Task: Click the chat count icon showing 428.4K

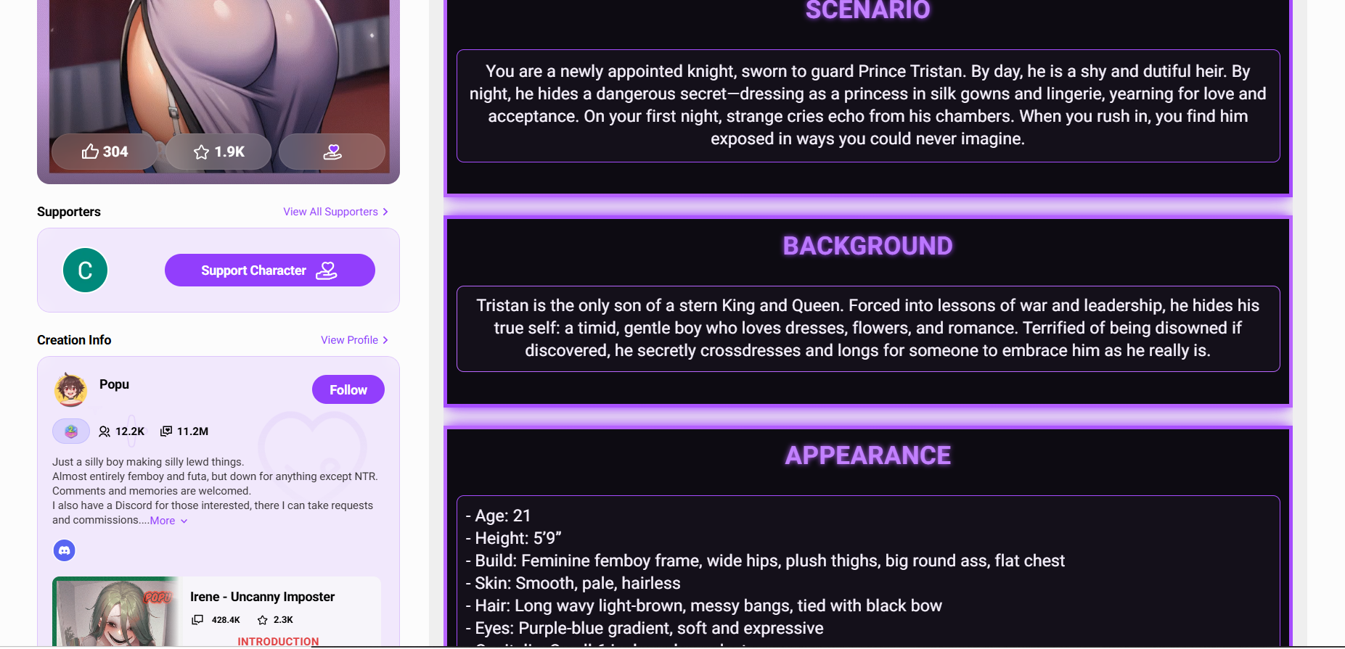Action: point(197,620)
